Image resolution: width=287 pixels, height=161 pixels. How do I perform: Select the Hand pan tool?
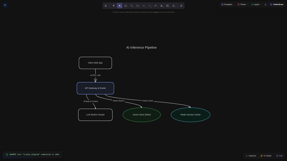click(114, 6)
